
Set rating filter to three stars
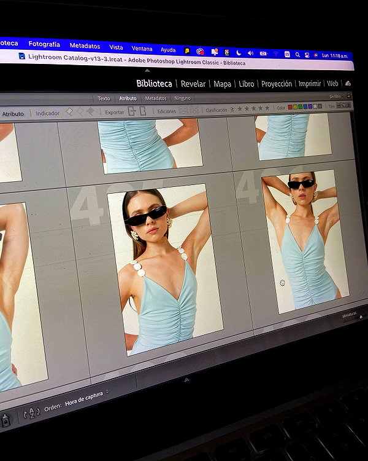tap(253, 108)
